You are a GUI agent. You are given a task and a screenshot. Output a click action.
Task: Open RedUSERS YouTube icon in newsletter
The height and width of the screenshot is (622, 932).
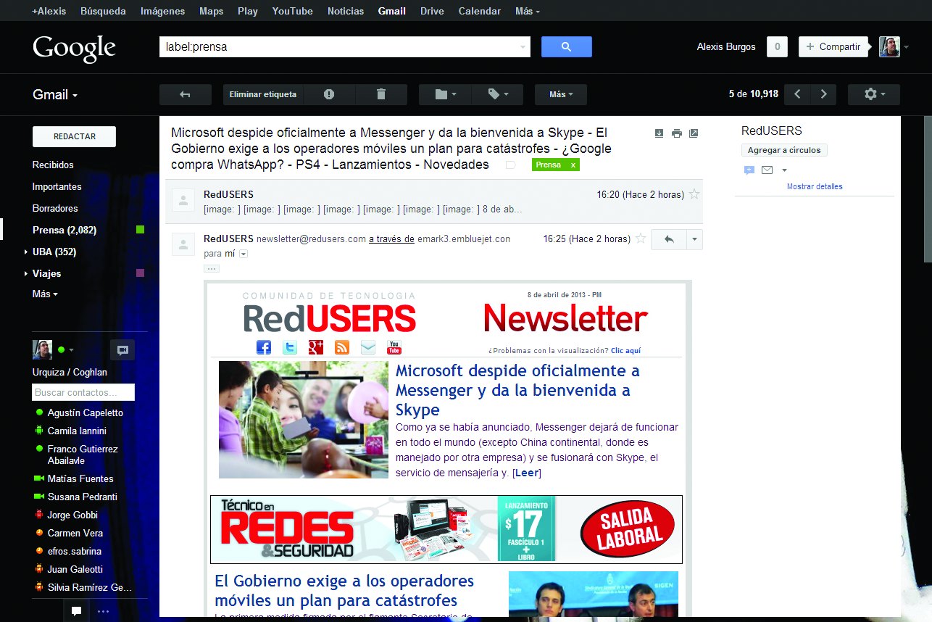(x=394, y=347)
